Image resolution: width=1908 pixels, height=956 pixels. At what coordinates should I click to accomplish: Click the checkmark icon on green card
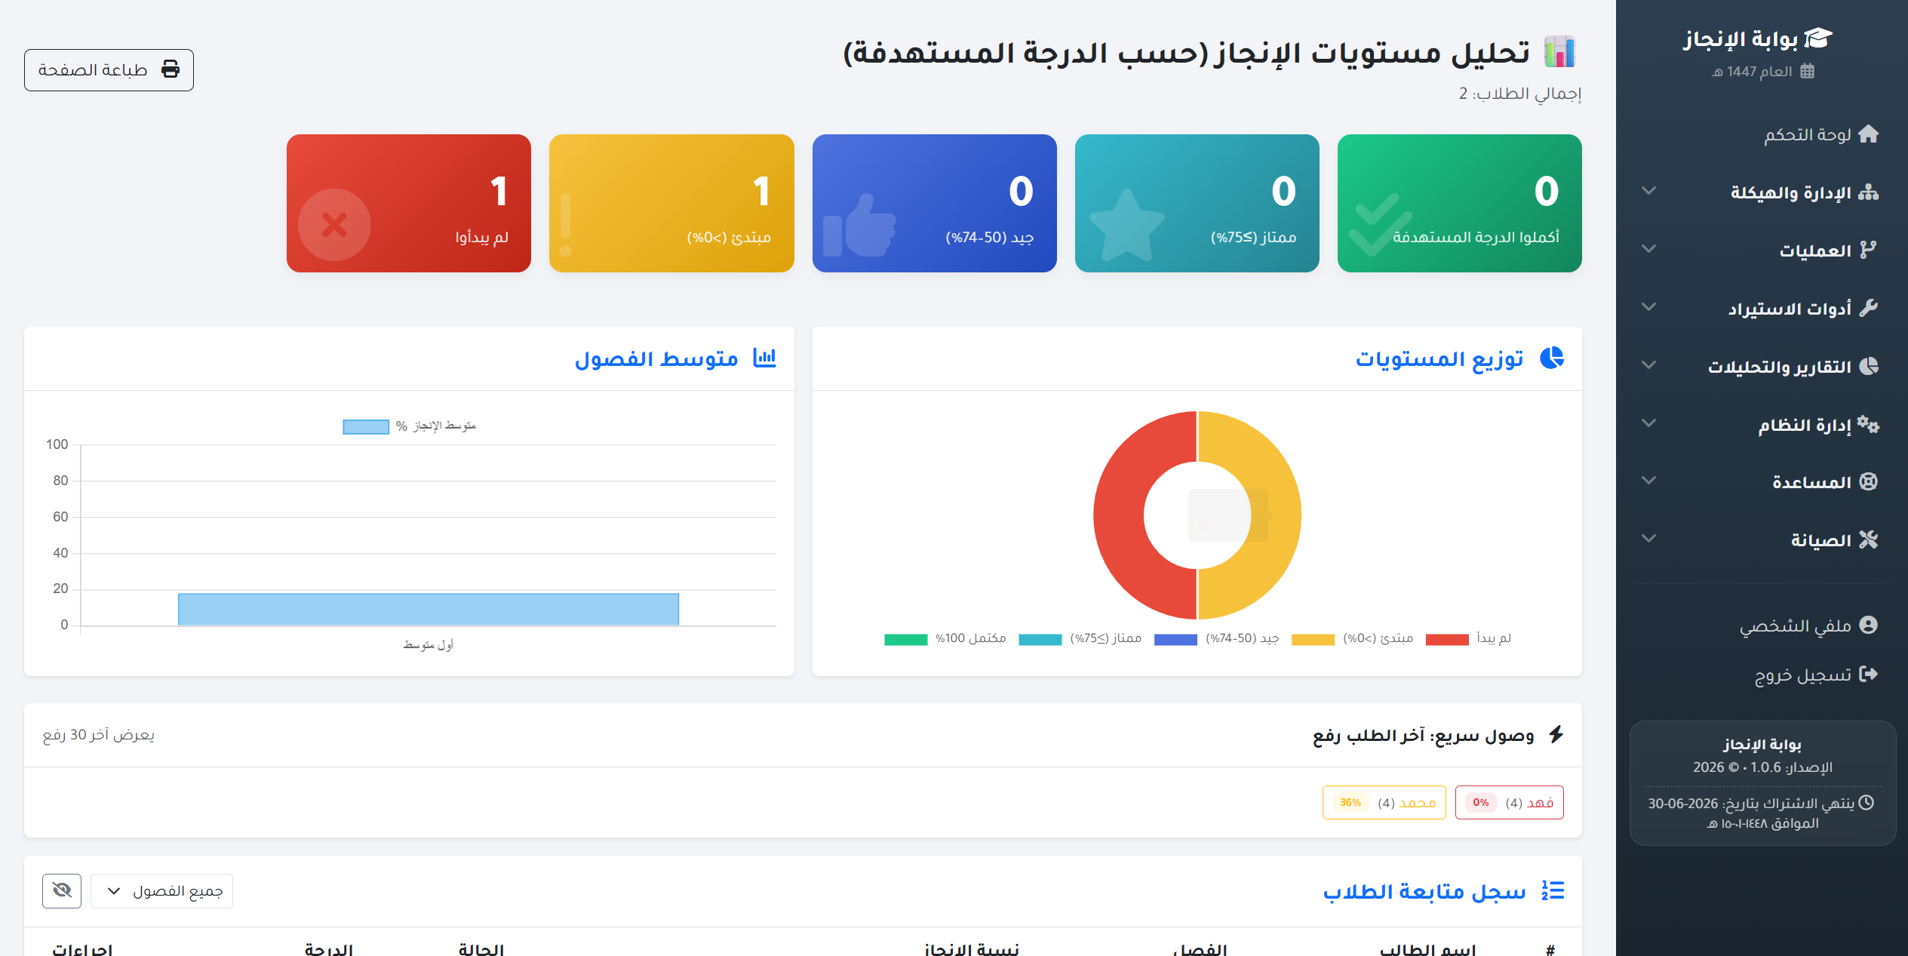point(1380,225)
